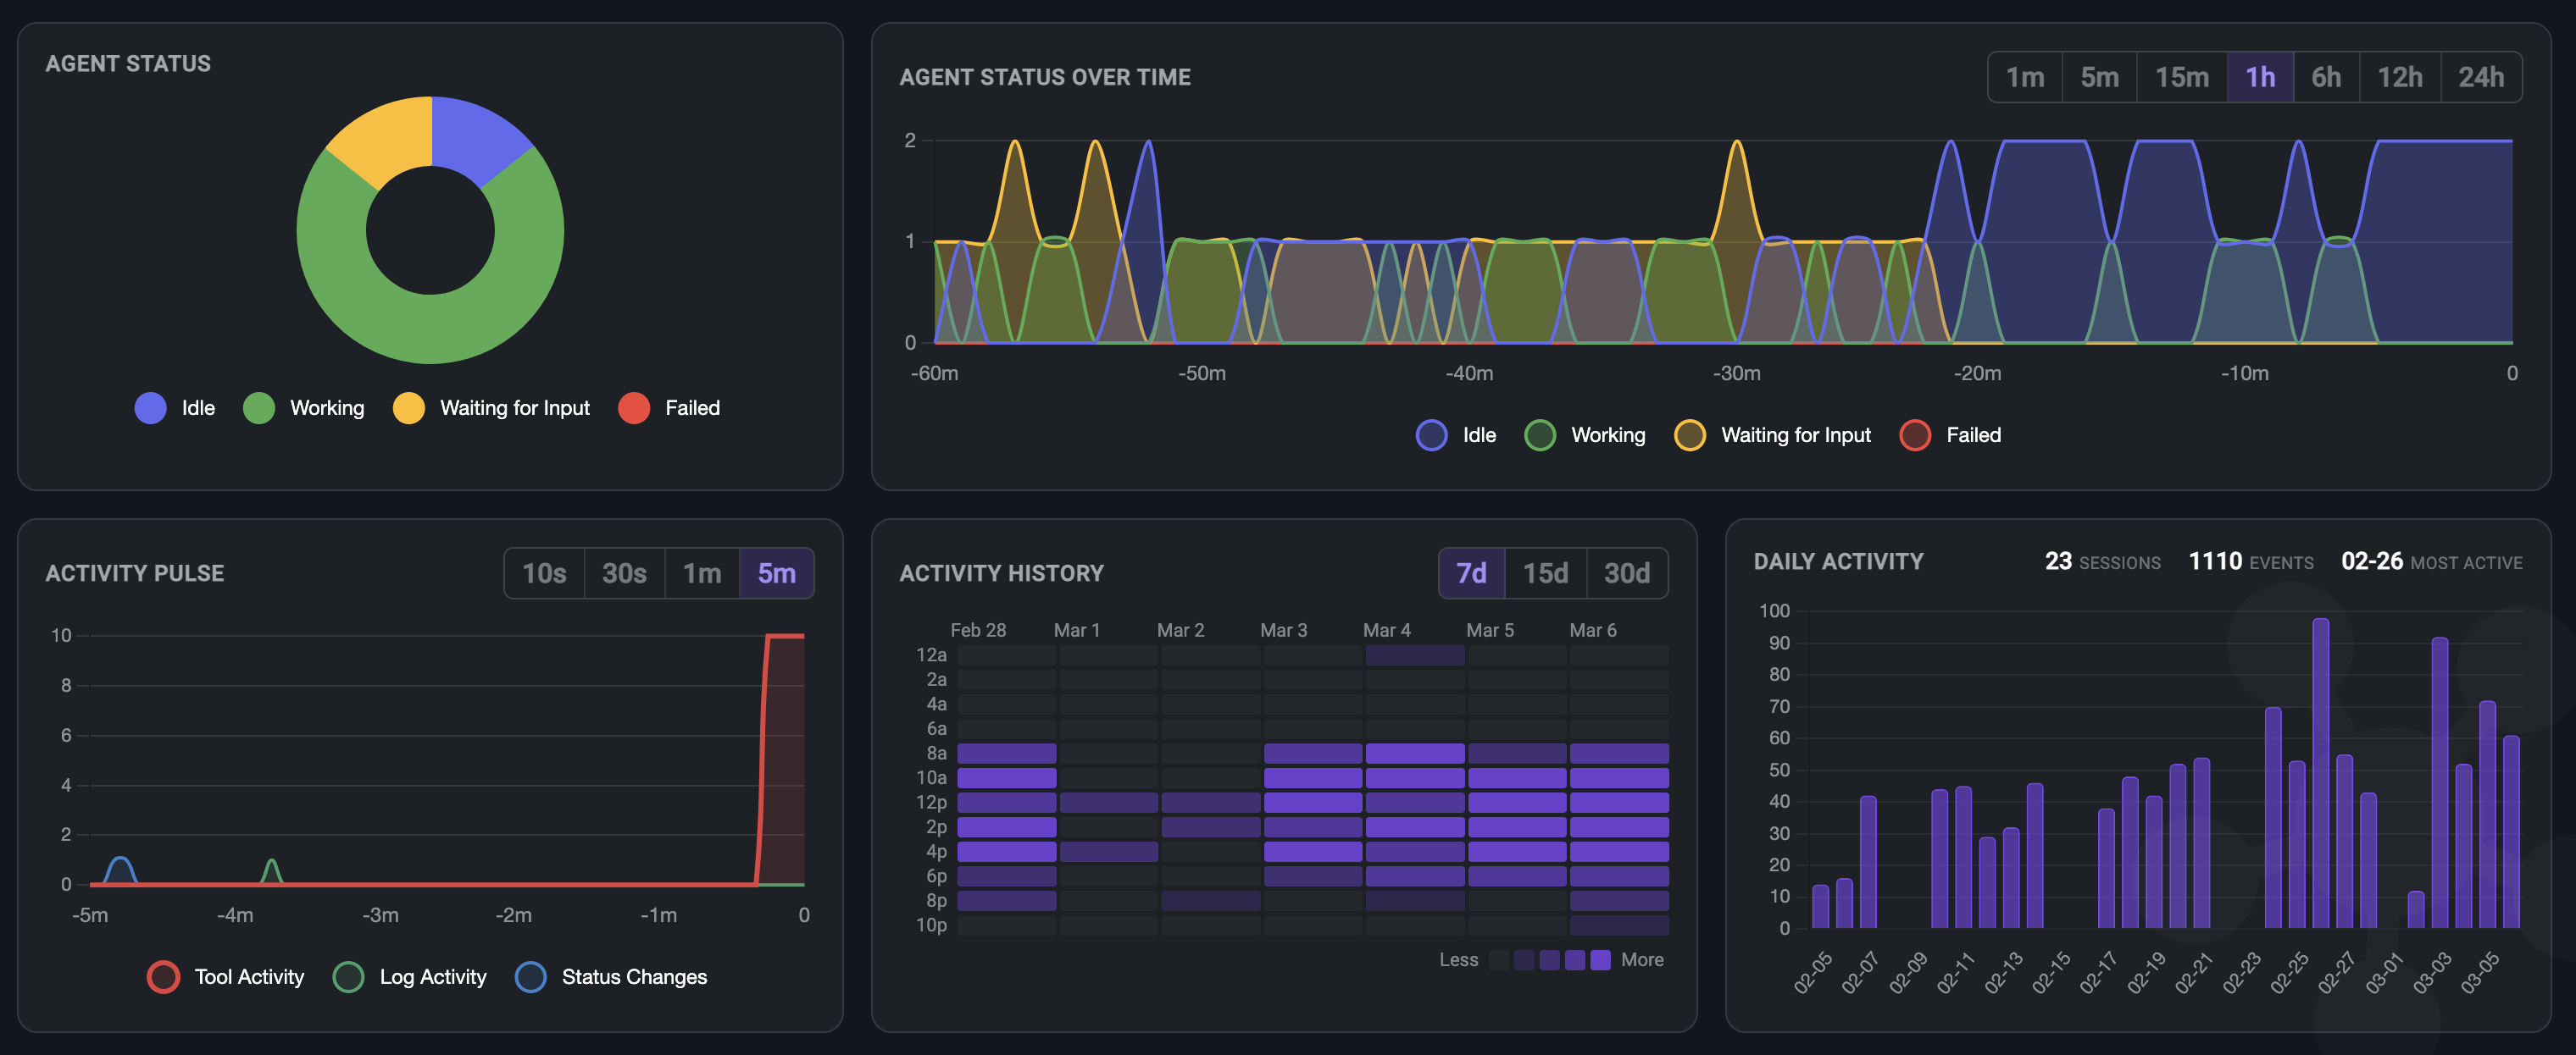
Task: Toggle Waiting for Input in Over Time legend
Action: (x=1689, y=434)
